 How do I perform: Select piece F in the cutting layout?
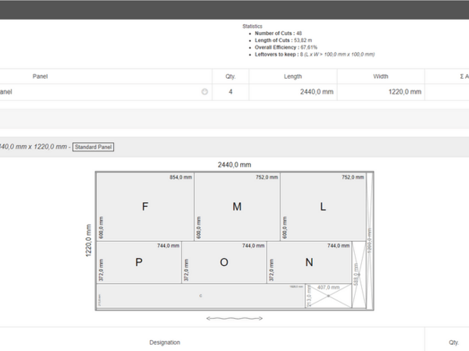pos(145,207)
